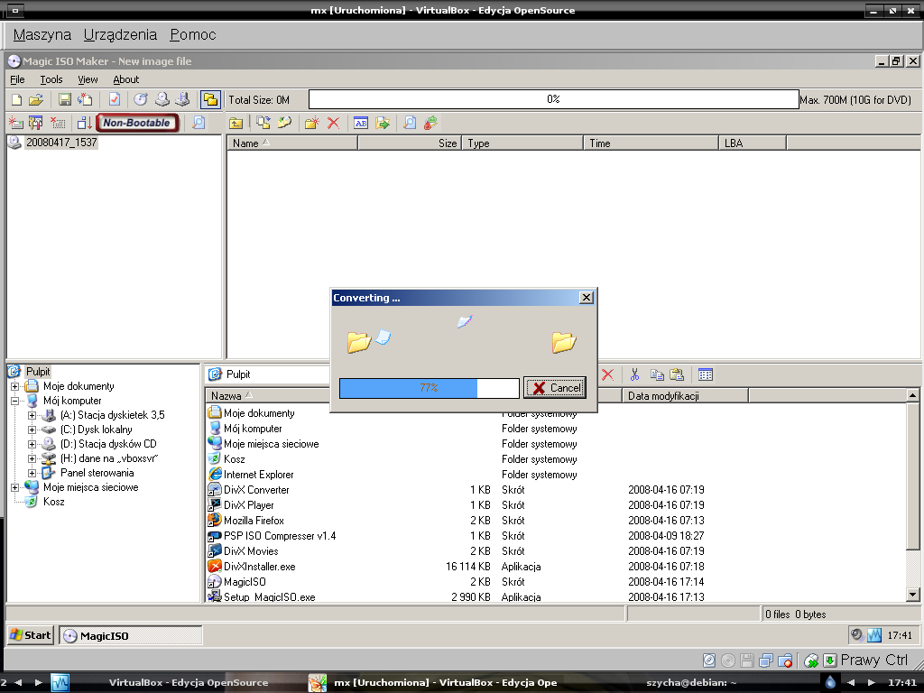Close the Converting dialog
This screenshot has width=924, height=693.
(587, 298)
